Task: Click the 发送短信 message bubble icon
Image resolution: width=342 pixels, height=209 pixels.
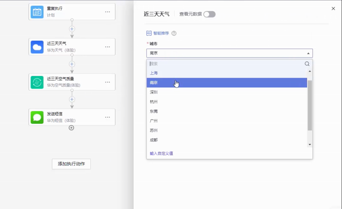Action: pyautogui.click(x=37, y=117)
